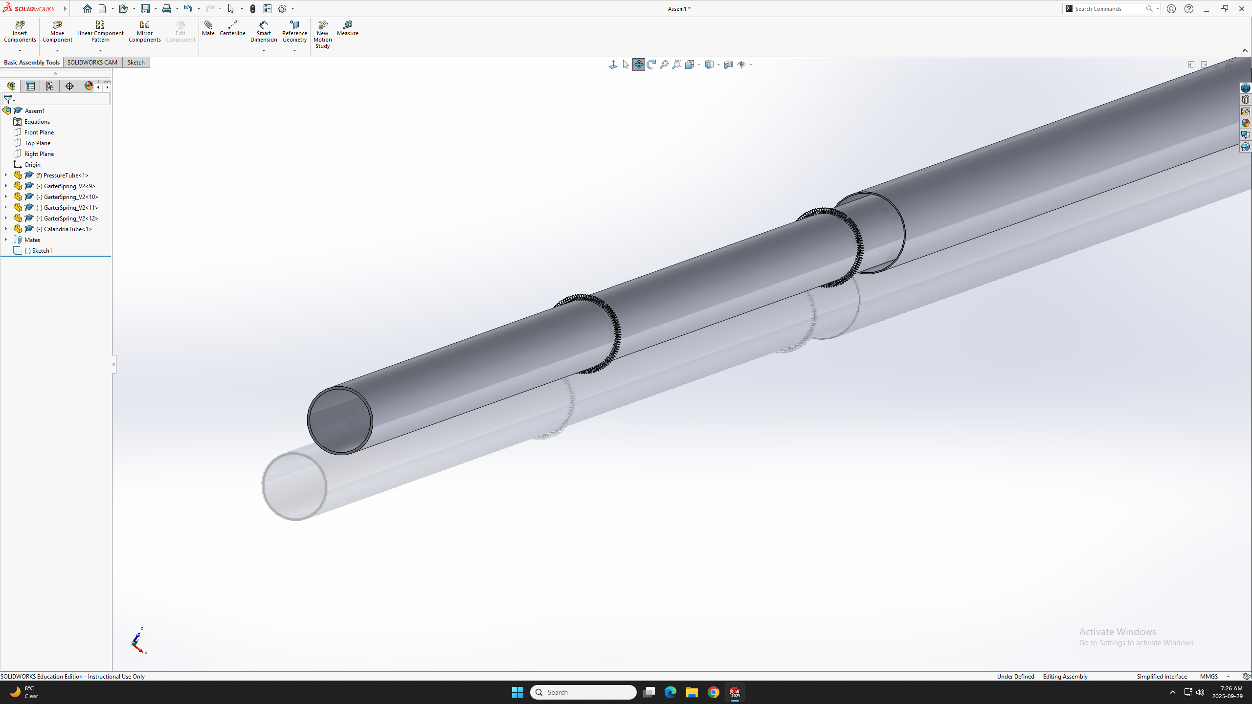The image size is (1252, 704).
Task: Click the Simplified Interface status button
Action: coord(1162,677)
